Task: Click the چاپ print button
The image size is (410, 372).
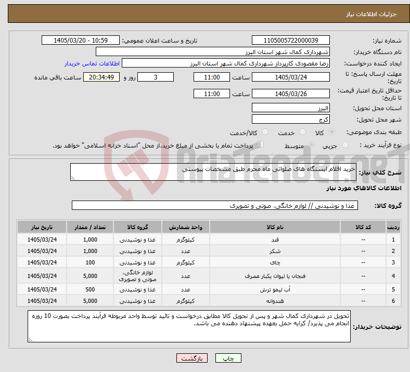Action: (x=228, y=358)
